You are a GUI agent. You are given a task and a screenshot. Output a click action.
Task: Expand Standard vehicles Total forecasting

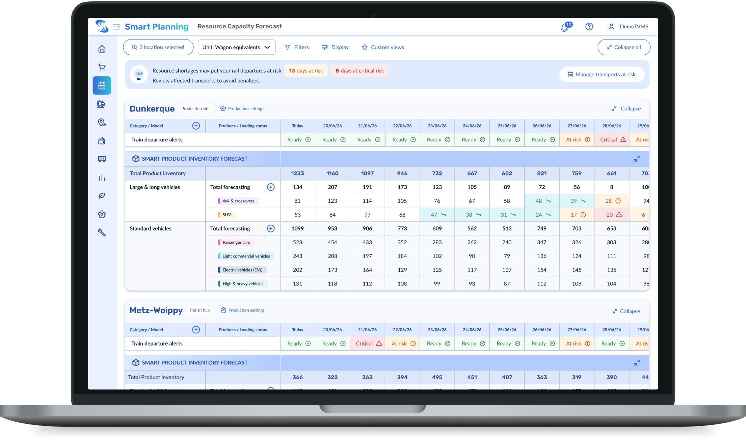point(271,229)
